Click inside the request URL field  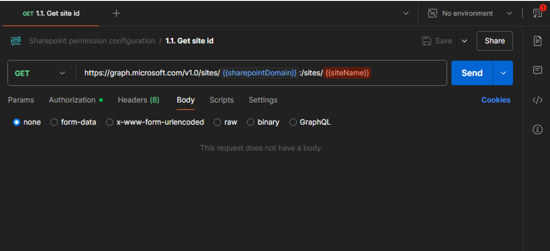click(262, 73)
